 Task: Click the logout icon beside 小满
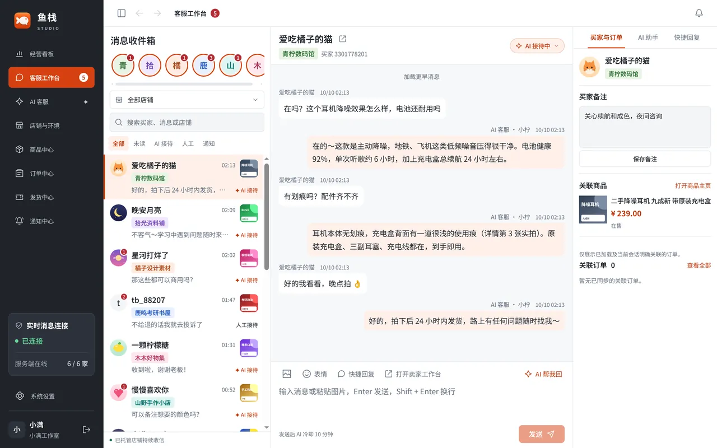(86, 430)
